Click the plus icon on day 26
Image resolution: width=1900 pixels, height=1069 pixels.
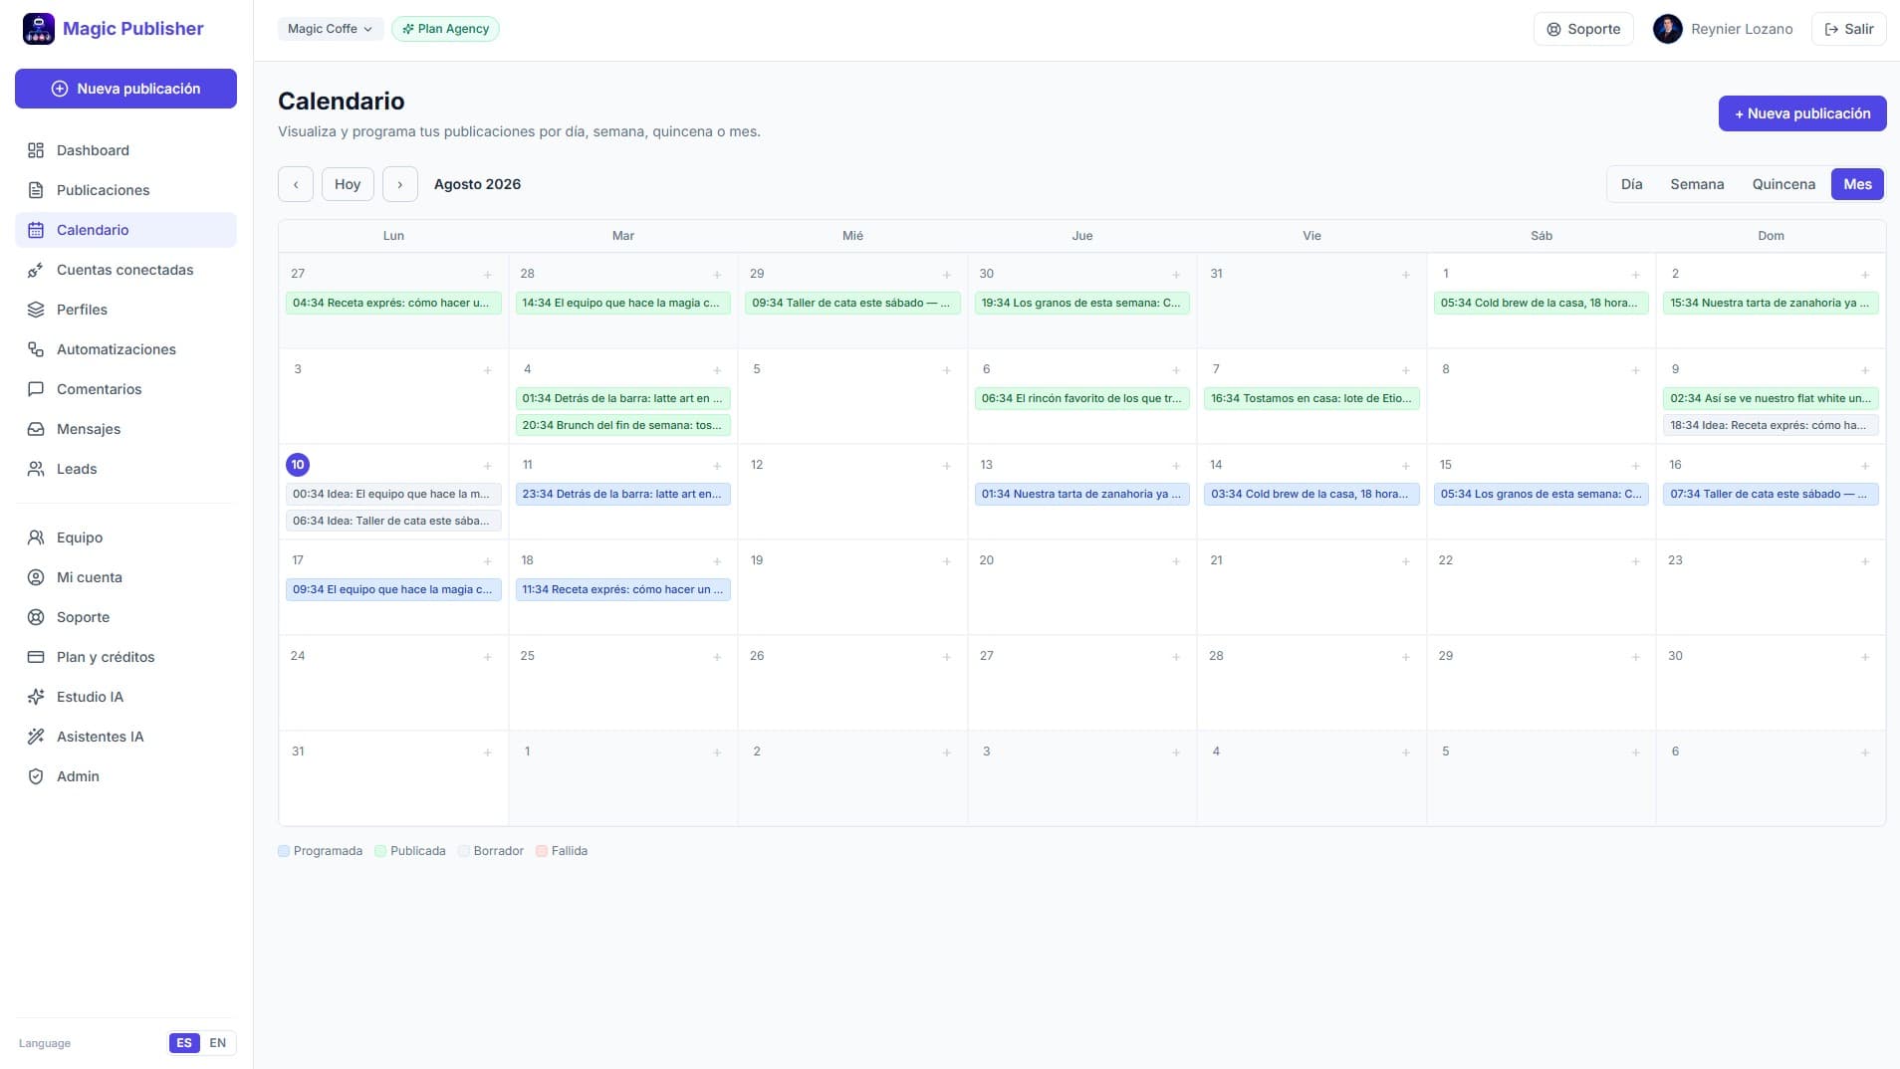(946, 657)
